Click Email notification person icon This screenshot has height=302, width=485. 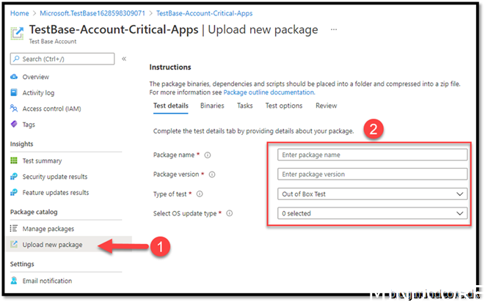(15, 281)
